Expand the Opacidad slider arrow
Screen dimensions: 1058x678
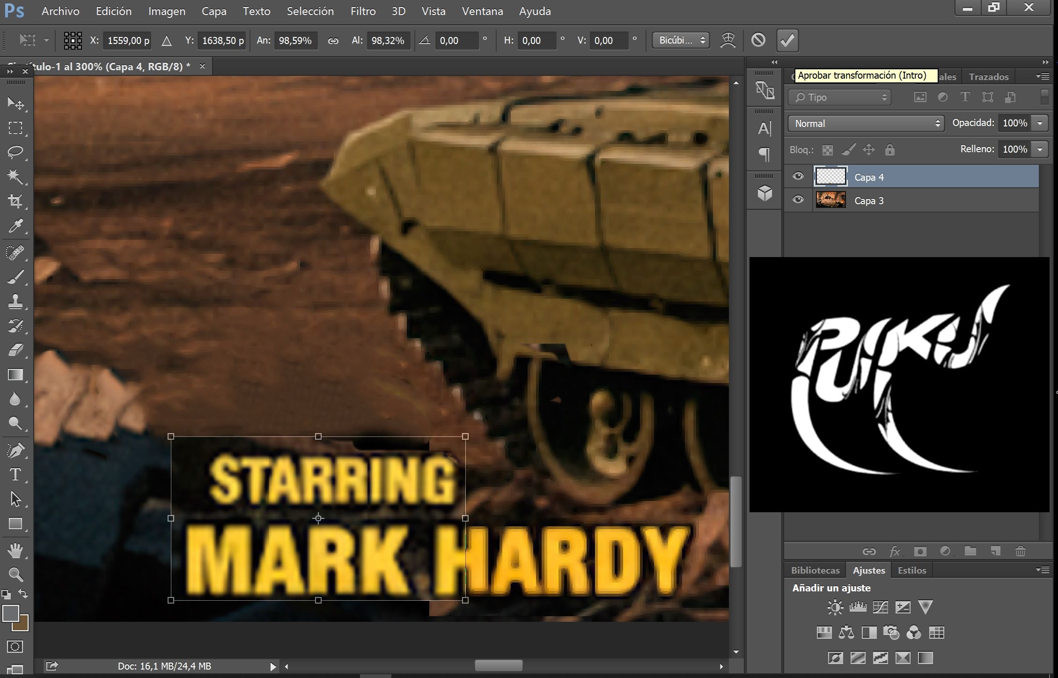(x=1040, y=123)
